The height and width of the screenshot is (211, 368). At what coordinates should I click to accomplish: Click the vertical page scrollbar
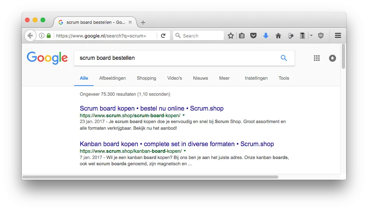point(343,56)
